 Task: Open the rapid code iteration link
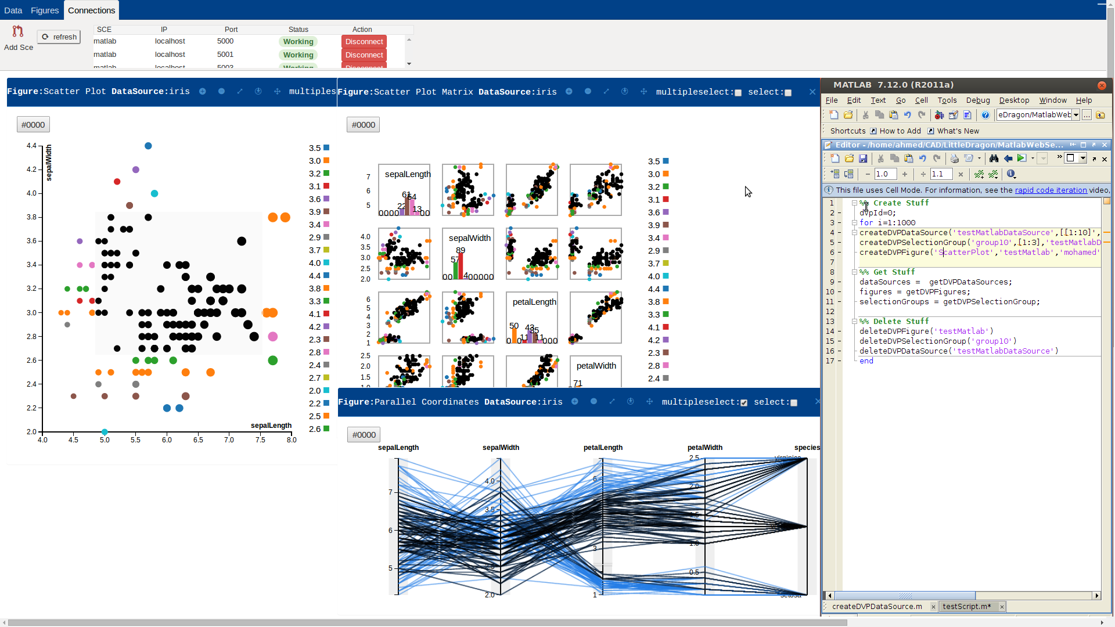click(1051, 190)
